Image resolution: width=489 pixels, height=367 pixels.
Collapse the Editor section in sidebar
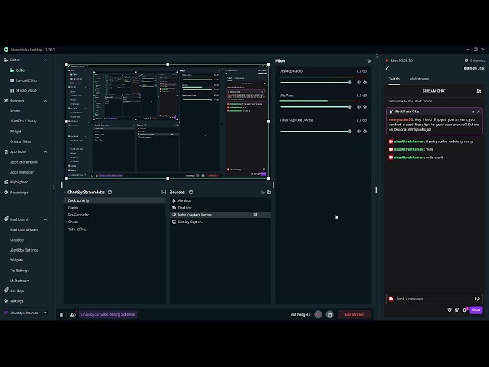[45, 60]
